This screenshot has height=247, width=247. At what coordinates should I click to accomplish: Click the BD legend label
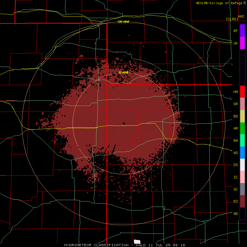click(x=235, y=116)
